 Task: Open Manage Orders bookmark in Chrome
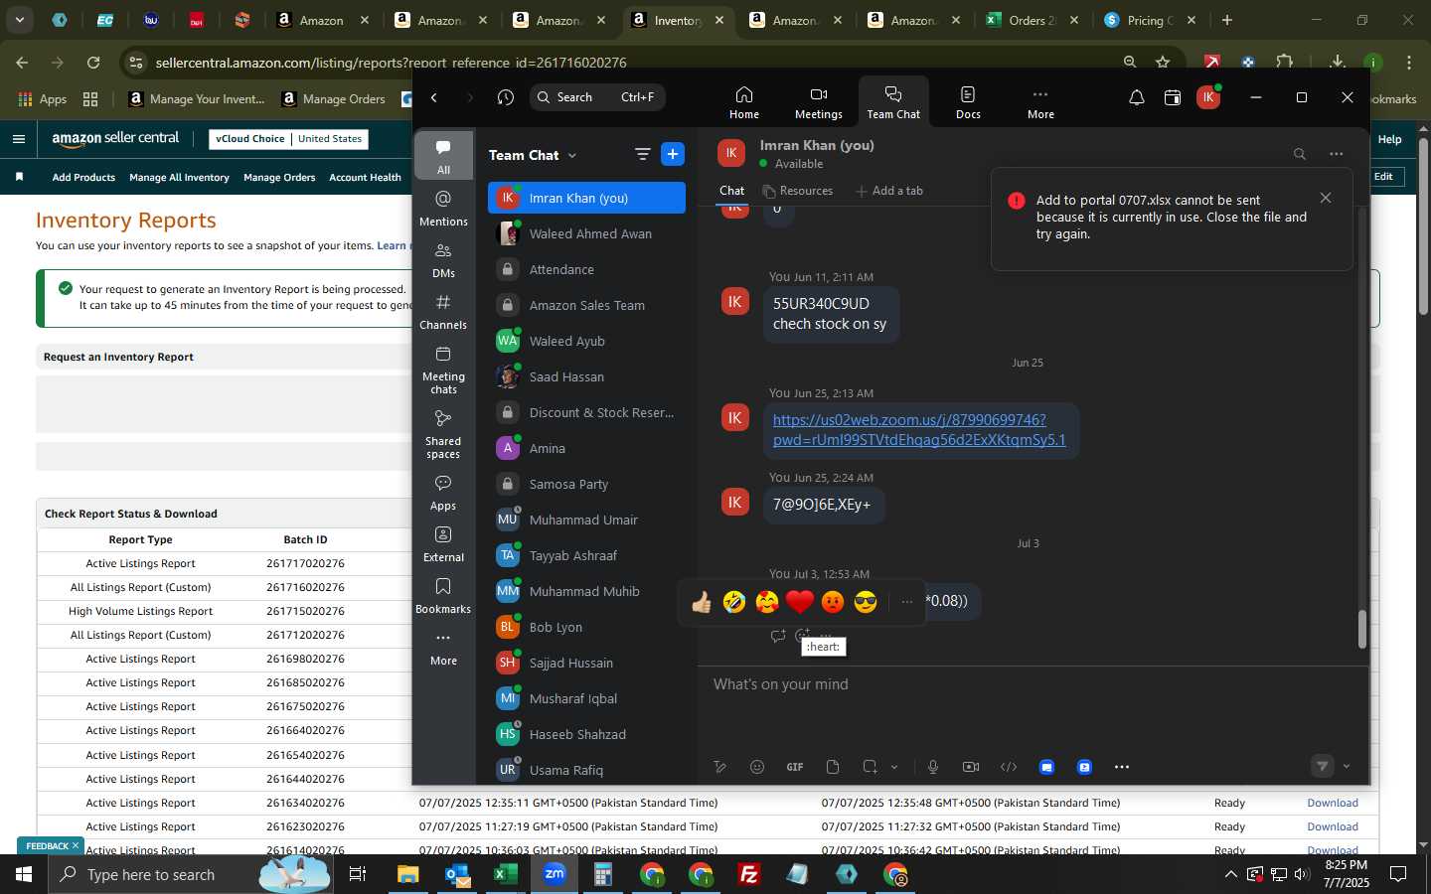click(x=333, y=98)
